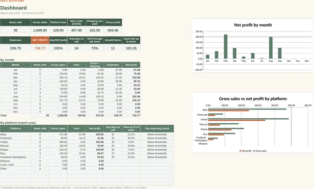Select the Sell-through (all time) value 73%
314x189 pixels.
coord(95,48)
